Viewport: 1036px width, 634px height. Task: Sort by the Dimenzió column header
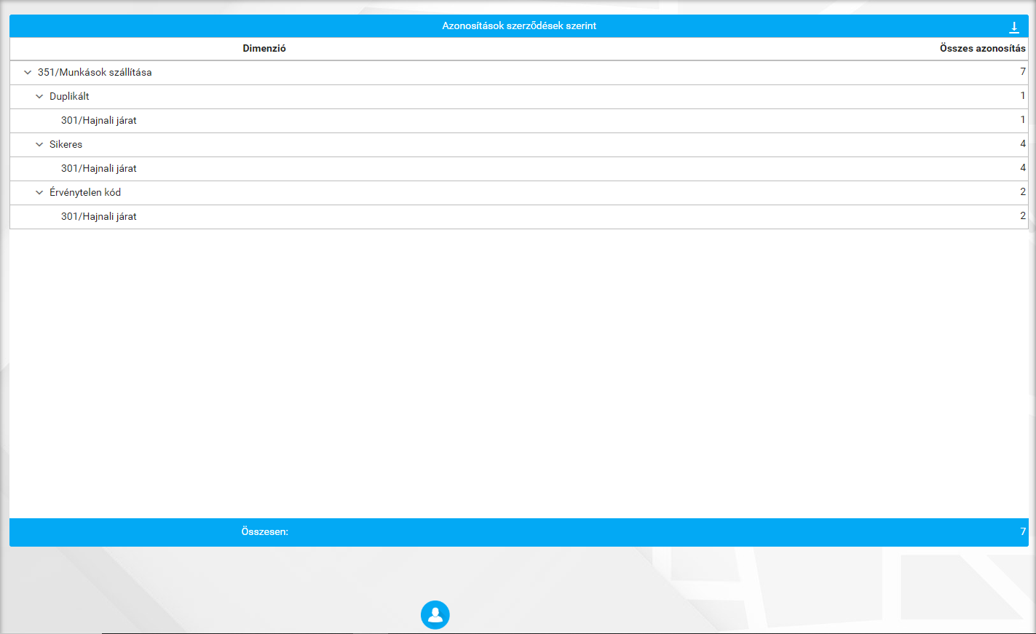(x=264, y=49)
